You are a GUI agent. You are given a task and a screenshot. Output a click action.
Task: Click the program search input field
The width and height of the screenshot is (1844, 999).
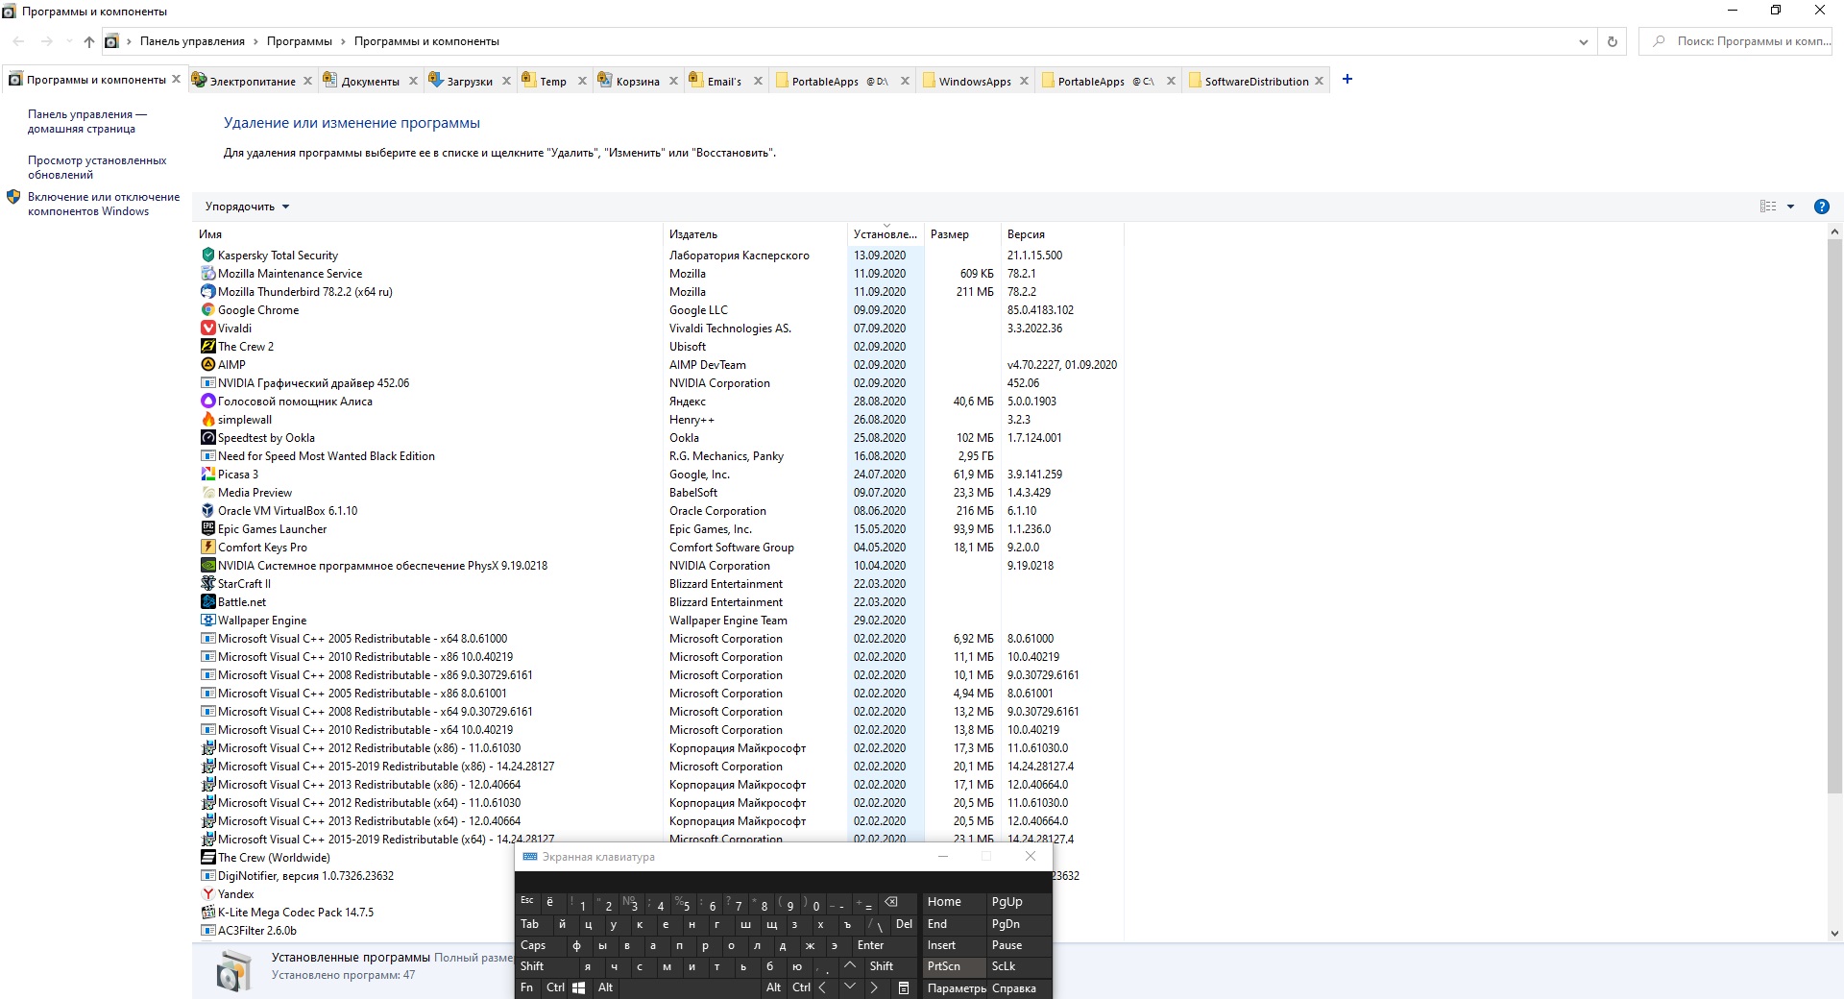point(1736,41)
